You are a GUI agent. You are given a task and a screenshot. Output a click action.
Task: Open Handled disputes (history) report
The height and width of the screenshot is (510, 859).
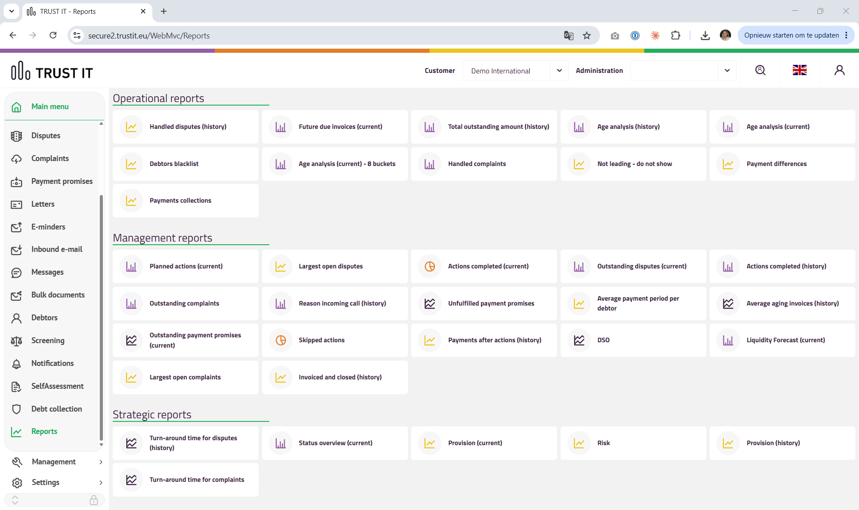point(186,127)
